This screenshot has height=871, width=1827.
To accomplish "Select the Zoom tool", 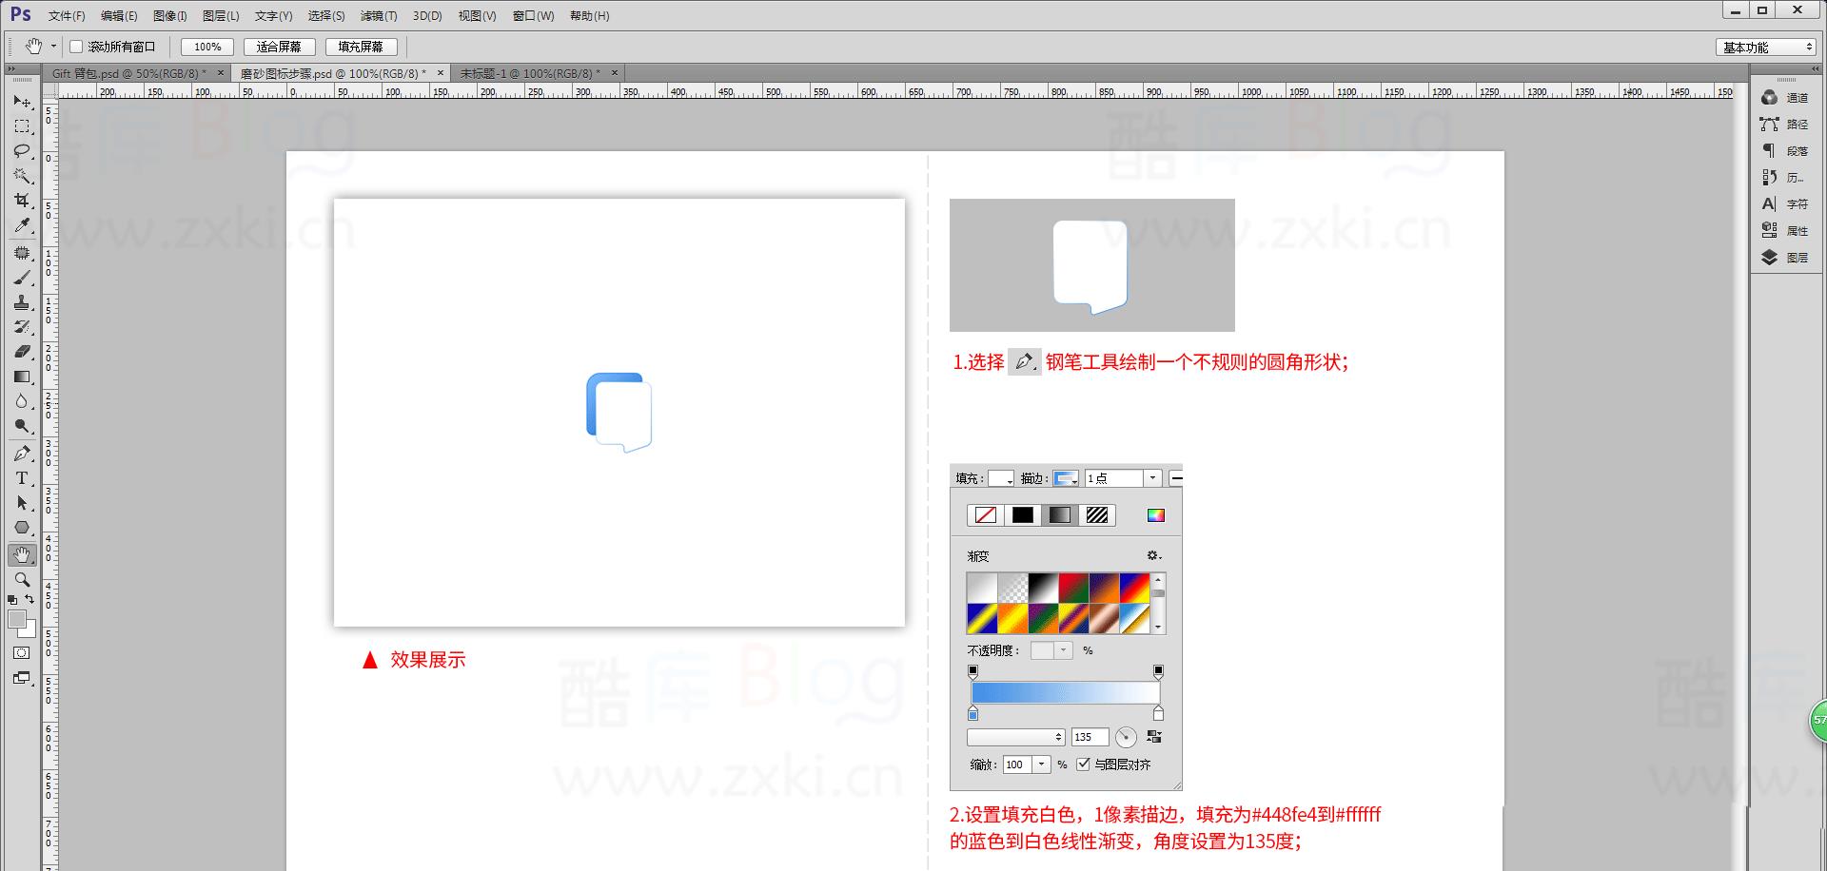I will click(21, 579).
